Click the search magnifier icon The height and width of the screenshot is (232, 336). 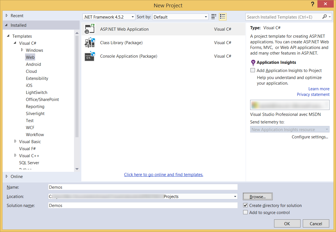coord(324,17)
